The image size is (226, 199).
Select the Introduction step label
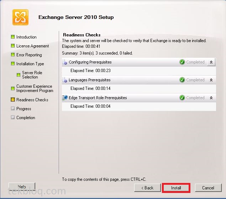(x=26, y=37)
